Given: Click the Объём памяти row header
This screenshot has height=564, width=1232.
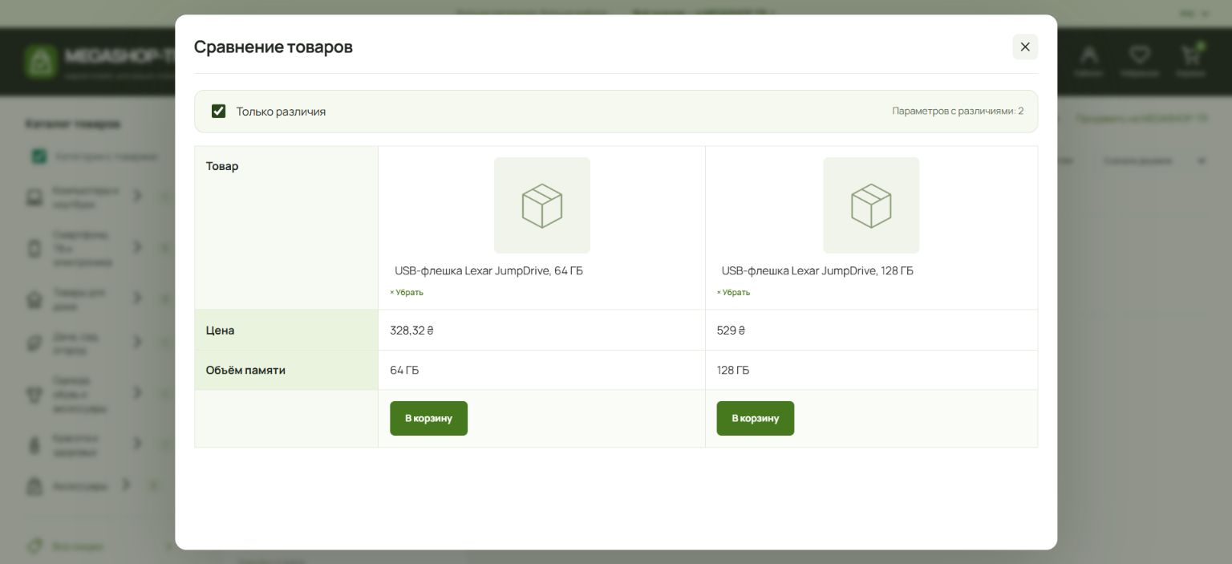Looking at the screenshot, I should tap(286, 370).
